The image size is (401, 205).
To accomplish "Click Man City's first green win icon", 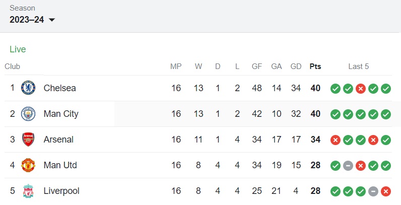I will 336,114.
